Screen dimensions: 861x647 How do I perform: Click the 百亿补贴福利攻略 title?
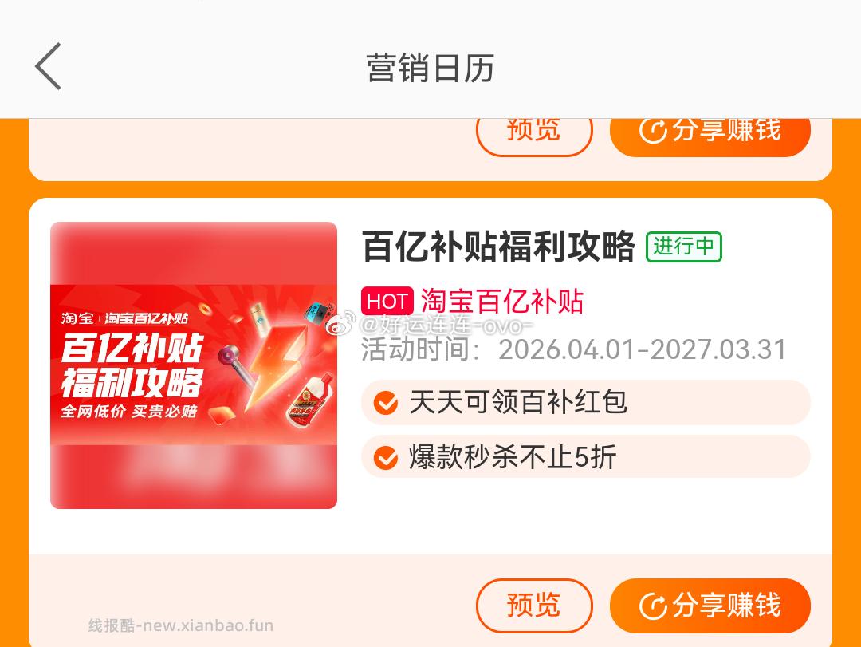click(498, 247)
